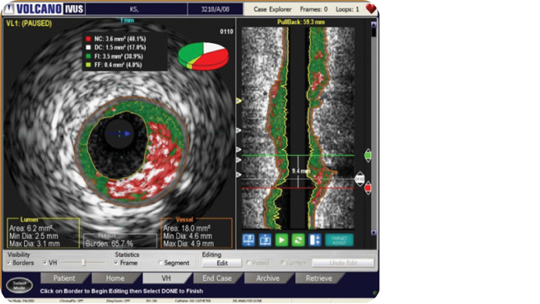Click the pullback scrollbar down arrow

pos(373,233)
